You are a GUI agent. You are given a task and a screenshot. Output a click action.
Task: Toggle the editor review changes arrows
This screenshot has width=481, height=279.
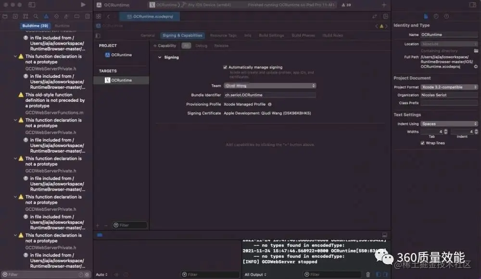tap(375, 16)
